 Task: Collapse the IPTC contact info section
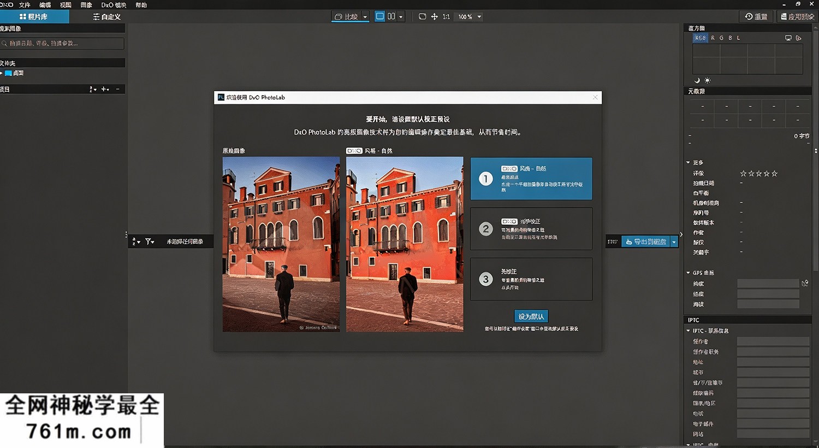point(688,331)
